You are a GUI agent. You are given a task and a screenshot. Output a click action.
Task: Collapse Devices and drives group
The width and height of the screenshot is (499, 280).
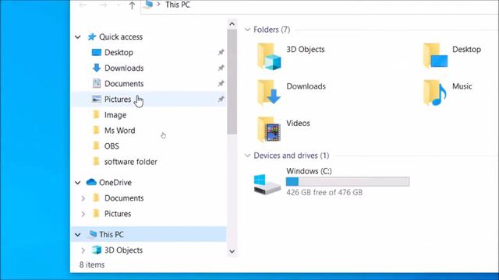point(247,156)
